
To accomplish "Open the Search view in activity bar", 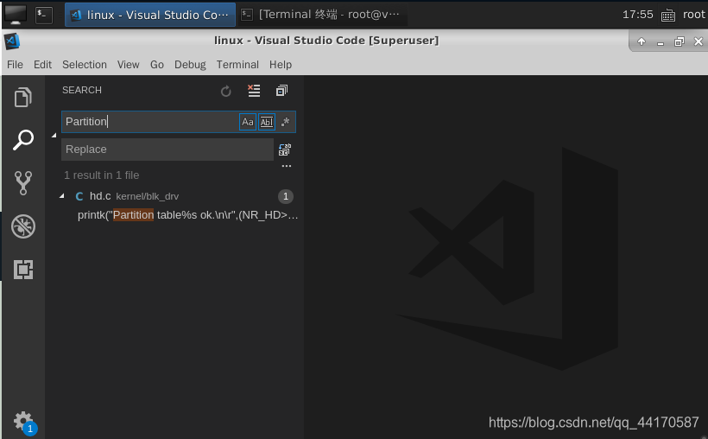I will [x=23, y=140].
